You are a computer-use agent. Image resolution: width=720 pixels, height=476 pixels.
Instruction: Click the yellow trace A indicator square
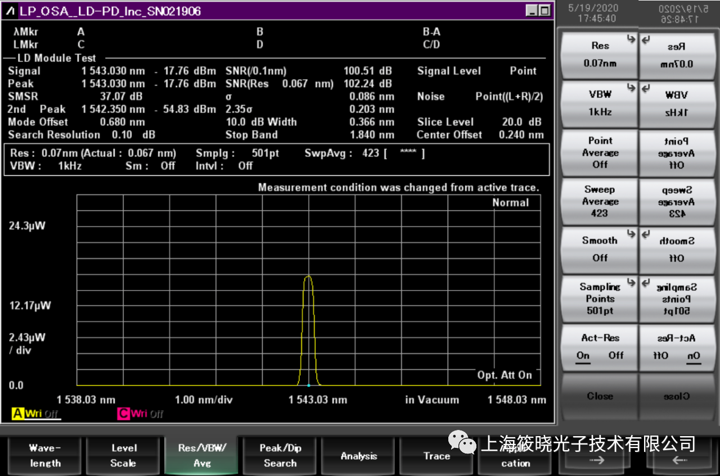(x=18, y=414)
